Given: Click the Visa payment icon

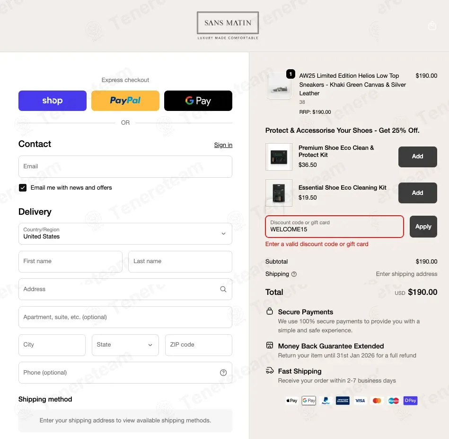Looking at the screenshot, I should (360, 401).
